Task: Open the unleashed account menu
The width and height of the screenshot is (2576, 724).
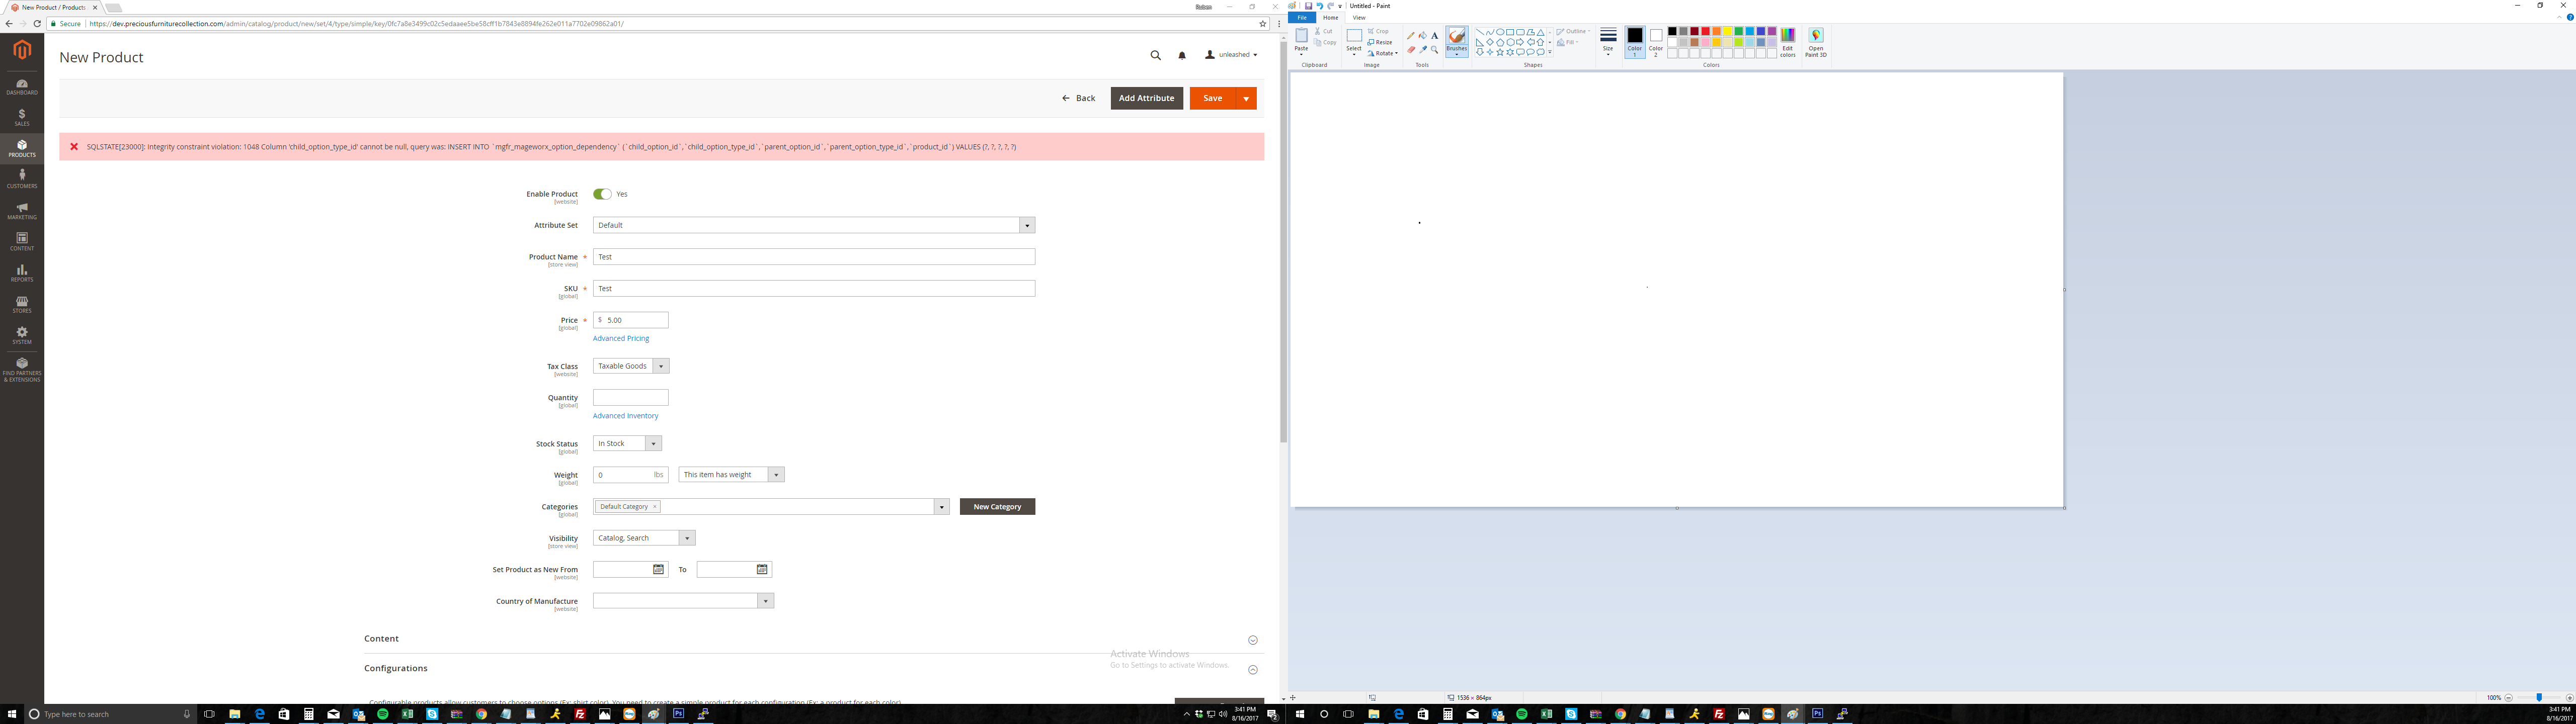Action: click(x=1231, y=55)
